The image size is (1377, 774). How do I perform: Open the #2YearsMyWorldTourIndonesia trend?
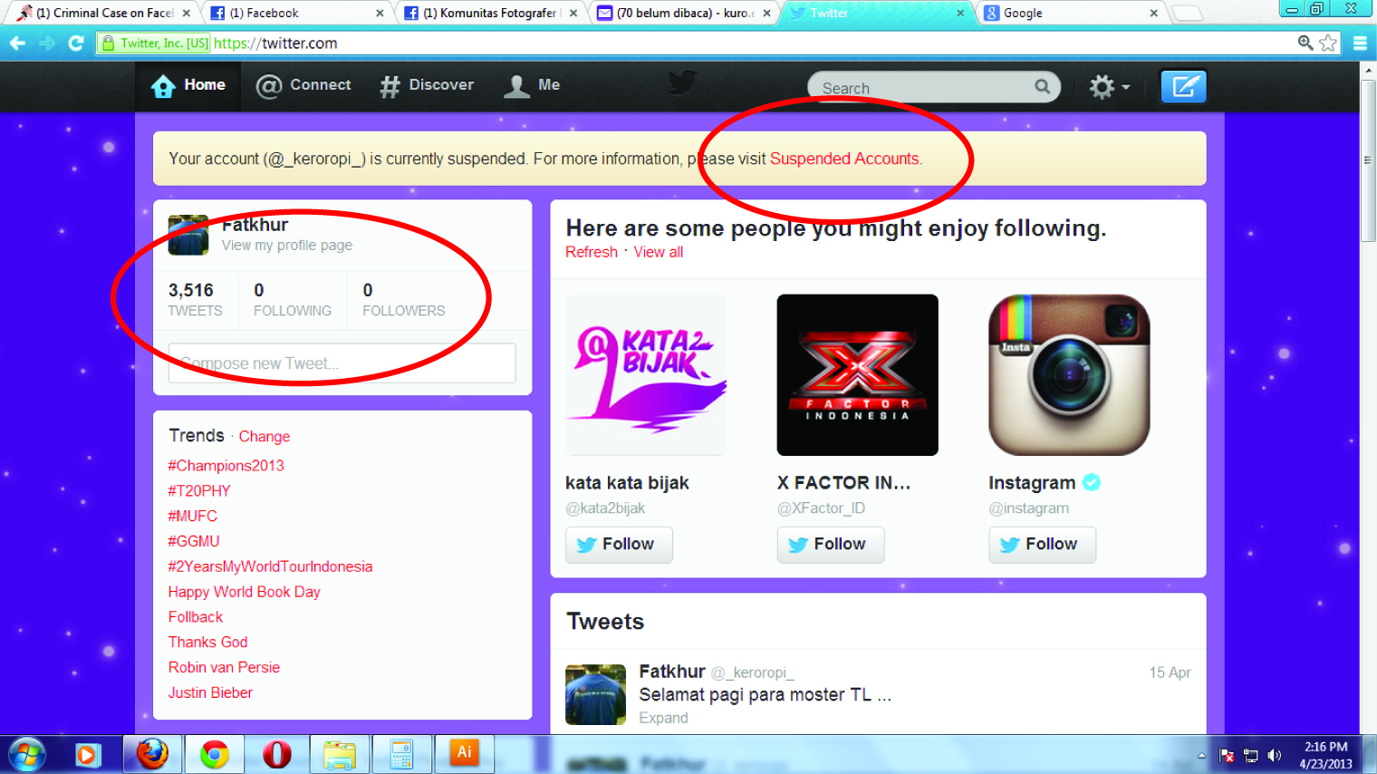[x=270, y=567]
